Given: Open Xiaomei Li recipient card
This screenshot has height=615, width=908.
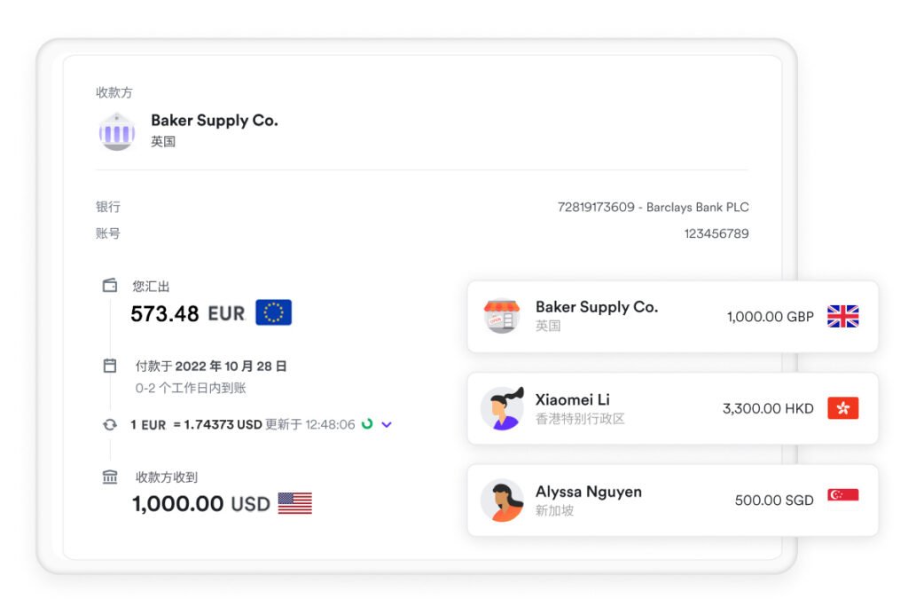Looking at the screenshot, I should click(672, 408).
